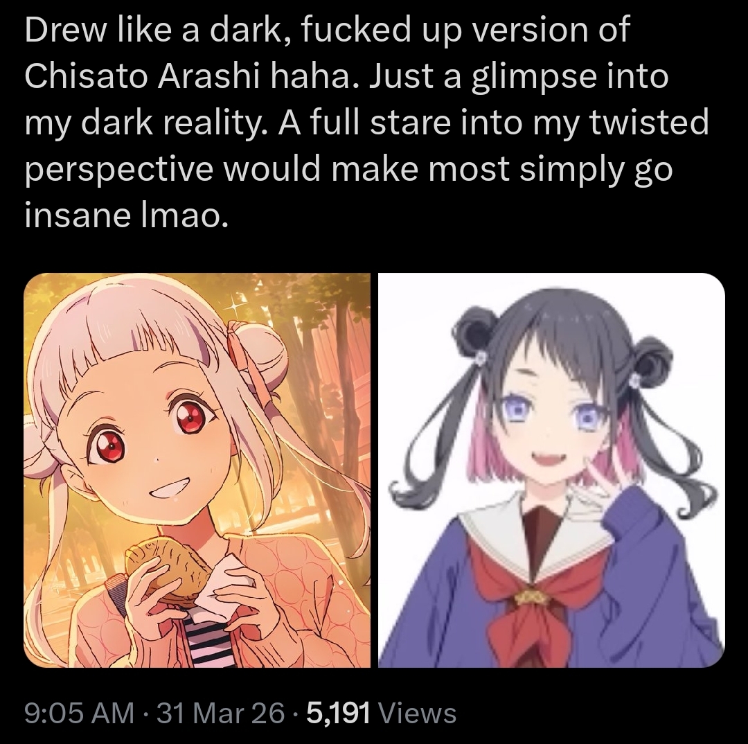
Task: Open the left image of the pink-haired girl
Action: pyautogui.click(x=197, y=470)
